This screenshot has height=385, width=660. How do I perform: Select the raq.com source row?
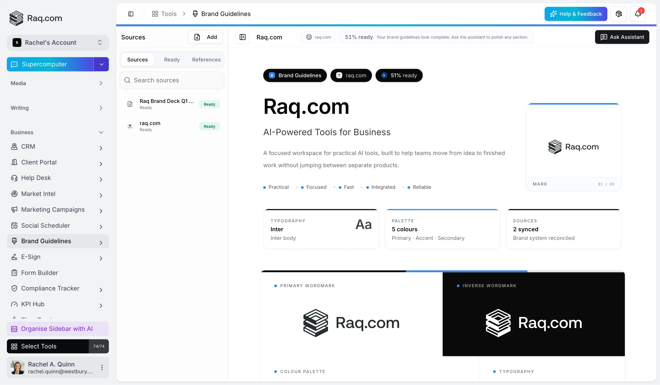point(172,126)
